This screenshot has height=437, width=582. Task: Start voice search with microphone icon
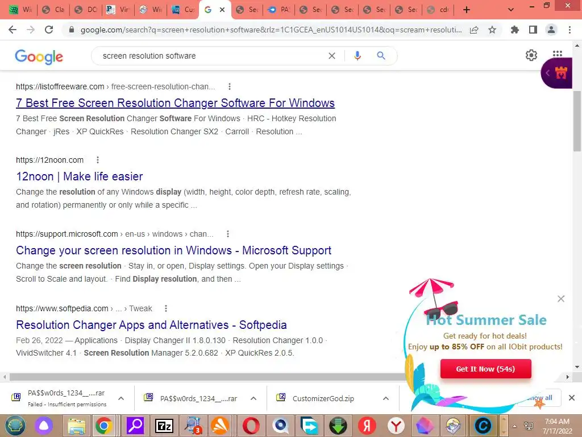coord(357,56)
